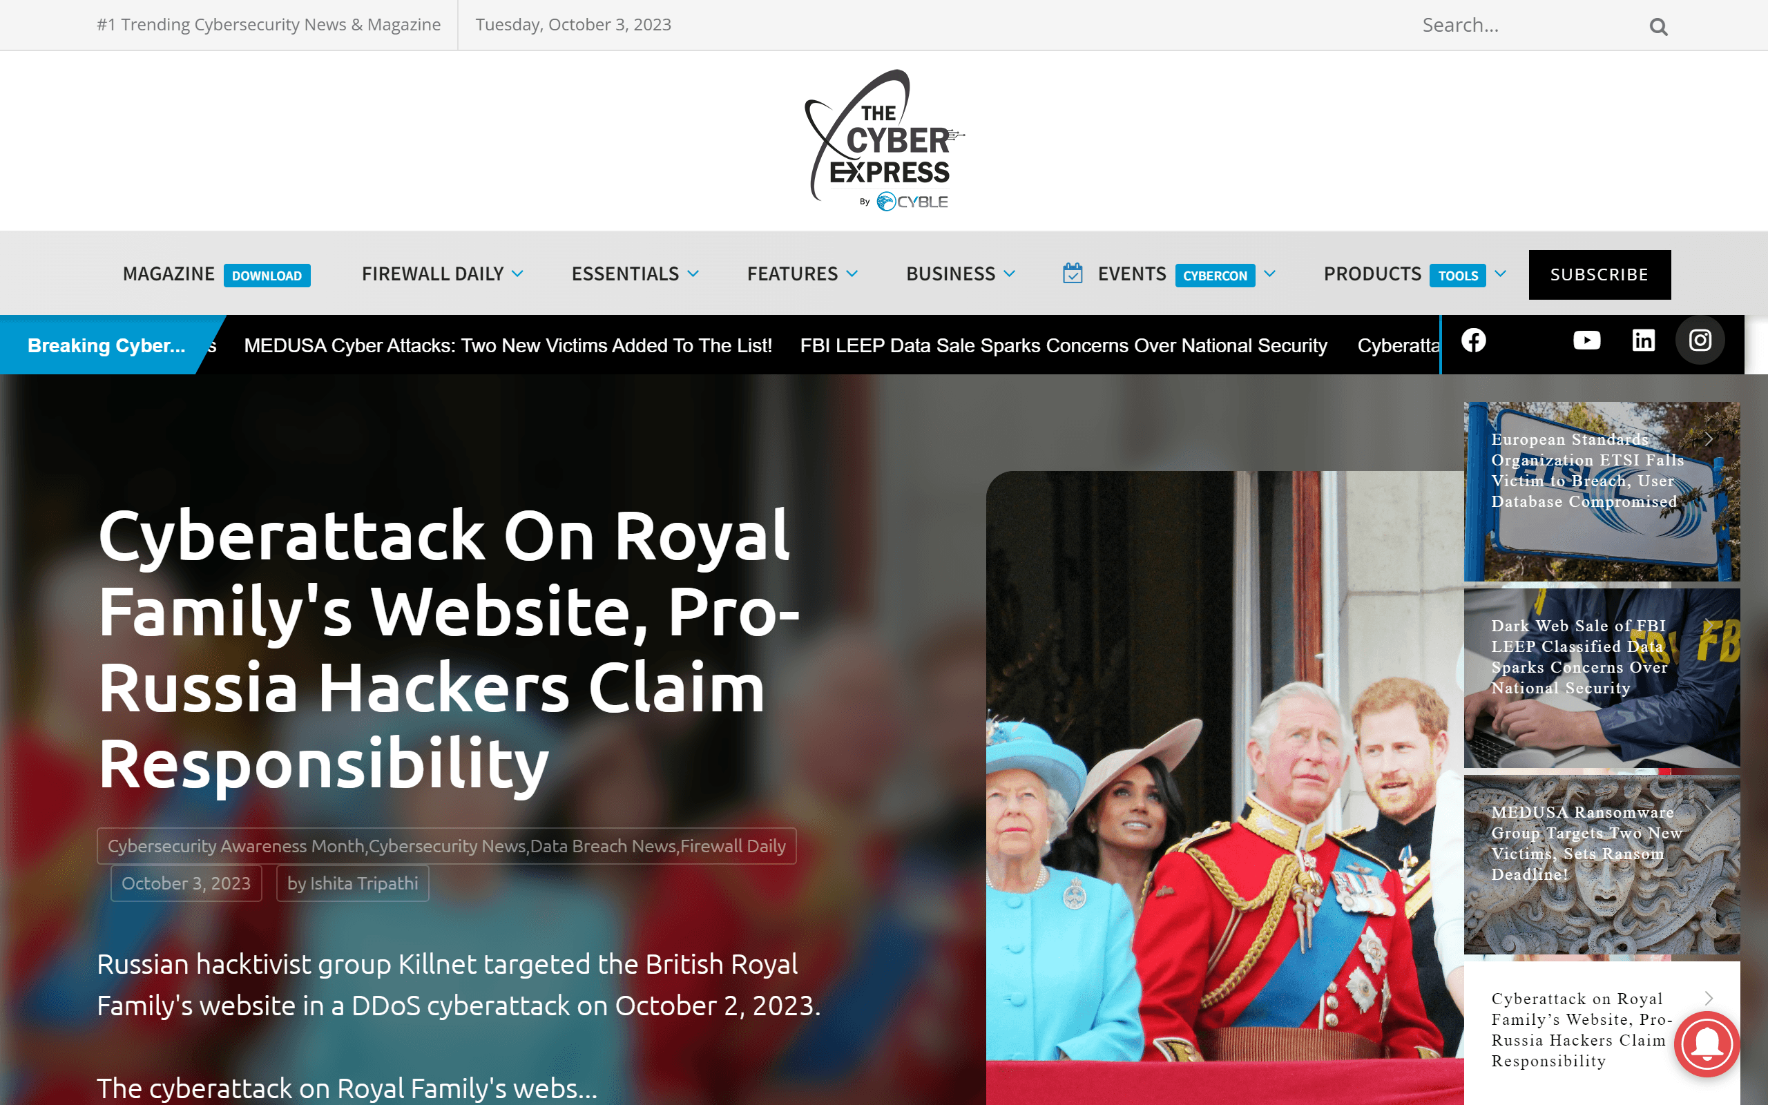Open the Instagram social icon
The height and width of the screenshot is (1105, 1768).
pos(1700,340)
